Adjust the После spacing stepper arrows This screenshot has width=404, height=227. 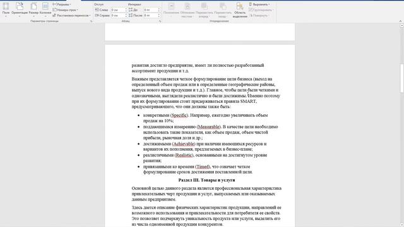(x=158, y=15)
